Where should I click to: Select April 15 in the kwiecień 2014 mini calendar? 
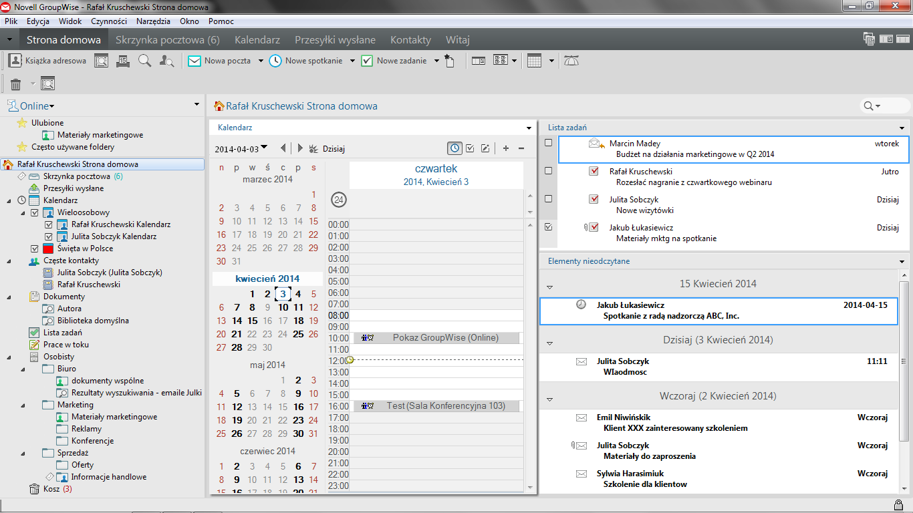coord(252,321)
